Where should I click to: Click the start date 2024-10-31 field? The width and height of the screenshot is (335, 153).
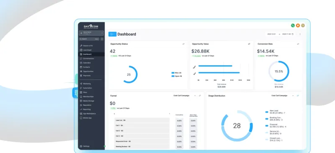click(271, 34)
